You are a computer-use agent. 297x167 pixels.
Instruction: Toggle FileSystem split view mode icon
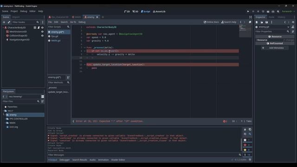click(43, 96)
